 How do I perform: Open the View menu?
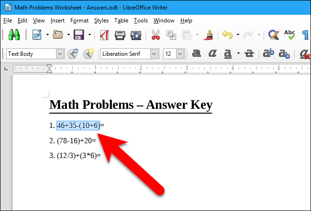click(39, 21)
